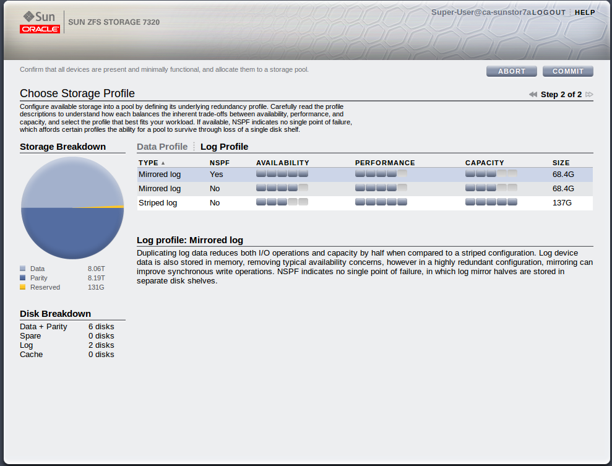
Task: Switch to the Data Profile tab
Action: coord(162,147)
